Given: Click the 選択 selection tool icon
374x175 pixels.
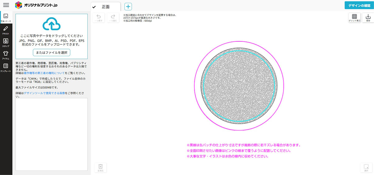Looking at the screenshot, I should (x=366, y=168).
